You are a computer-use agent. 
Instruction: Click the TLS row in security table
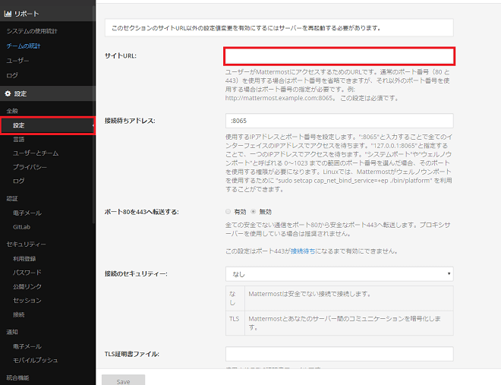[339, 323]
